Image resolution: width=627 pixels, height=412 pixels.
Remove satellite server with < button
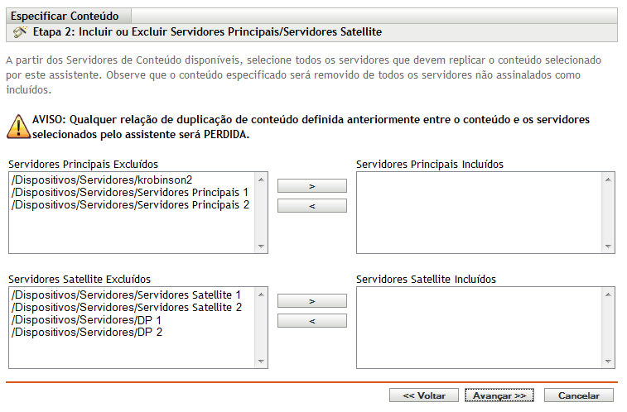(x=311, y=320)
